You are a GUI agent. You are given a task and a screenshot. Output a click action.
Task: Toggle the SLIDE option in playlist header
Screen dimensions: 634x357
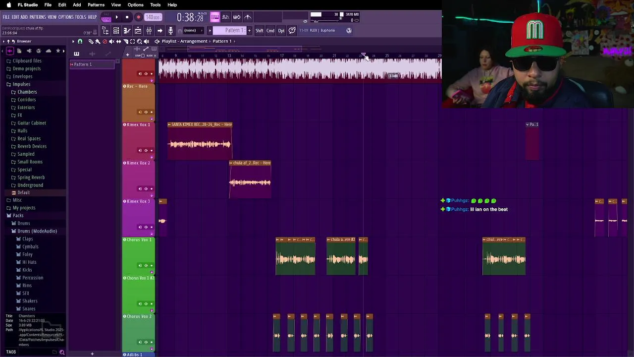point(151,56)
